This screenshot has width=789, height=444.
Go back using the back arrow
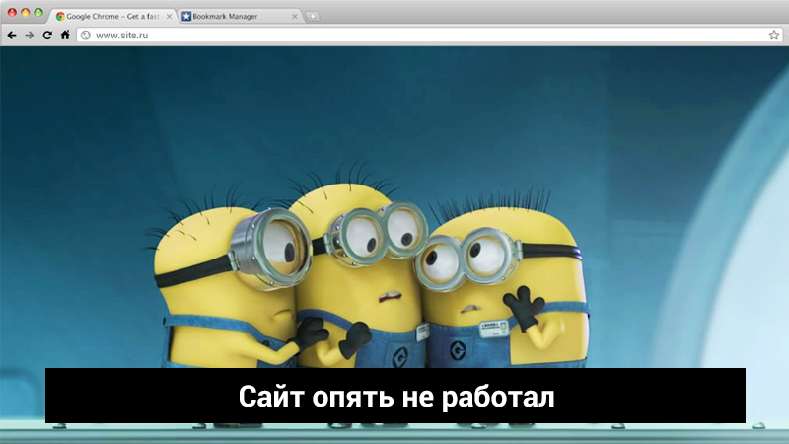[x=12, y=36]
